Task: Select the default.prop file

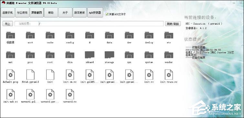Action: coord(10,74)
